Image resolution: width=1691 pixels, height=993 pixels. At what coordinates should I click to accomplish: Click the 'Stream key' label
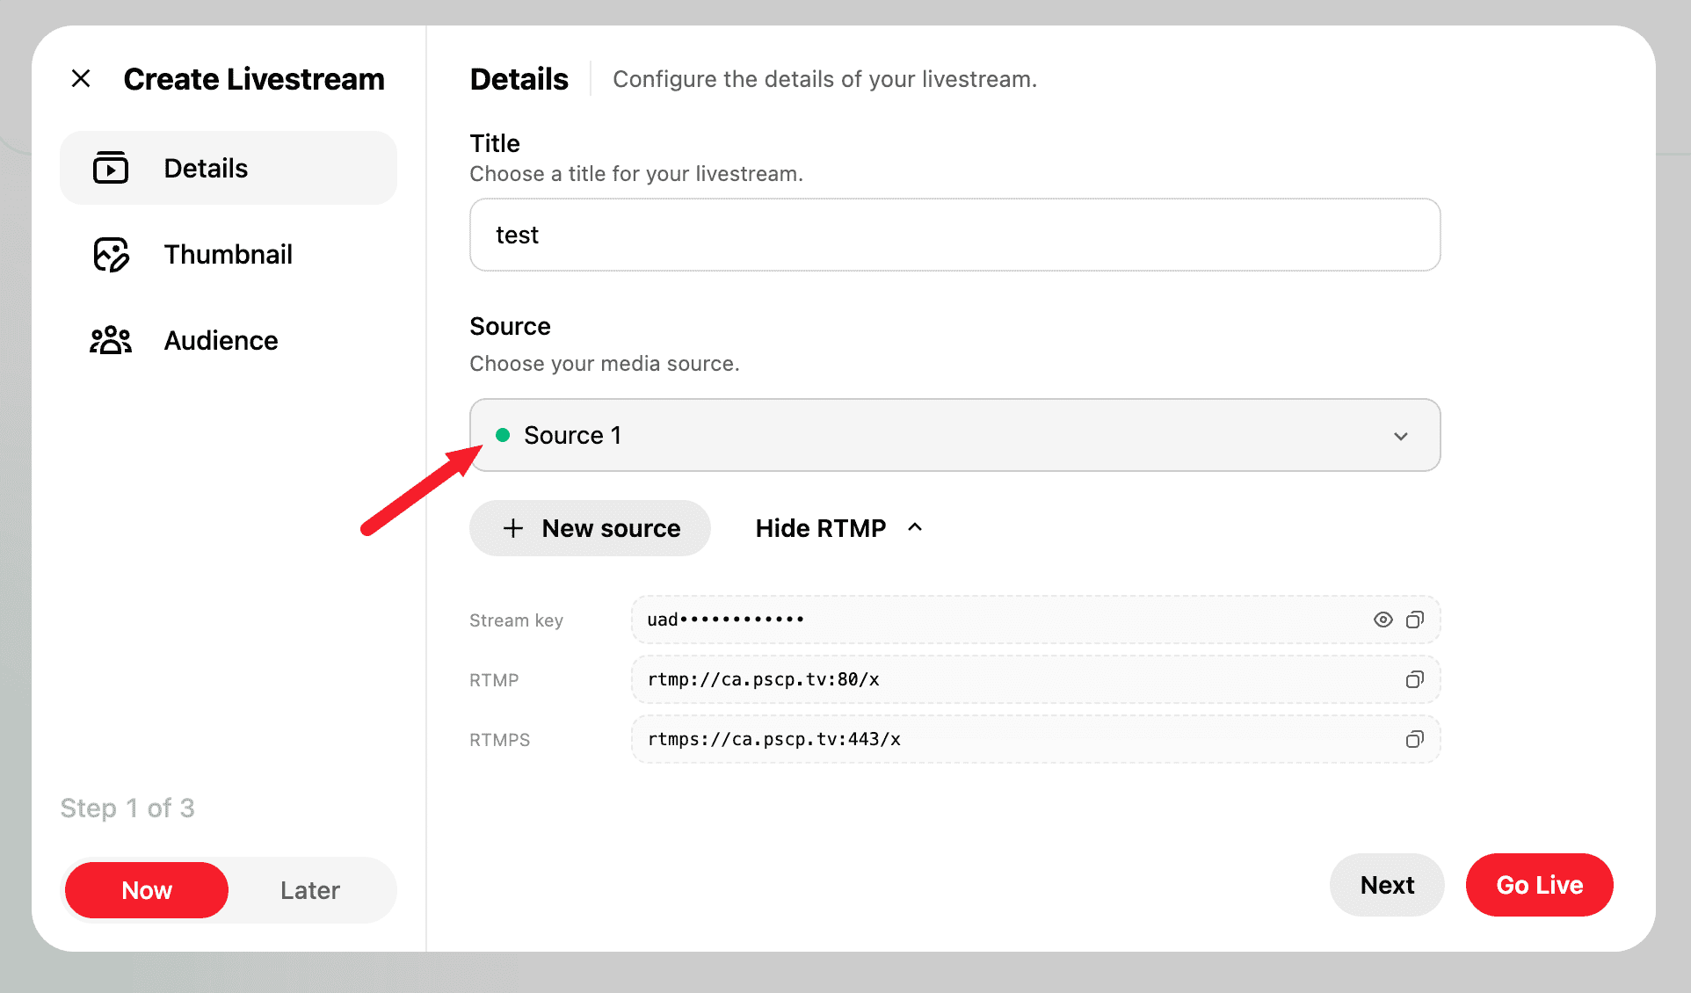(516, 620)
